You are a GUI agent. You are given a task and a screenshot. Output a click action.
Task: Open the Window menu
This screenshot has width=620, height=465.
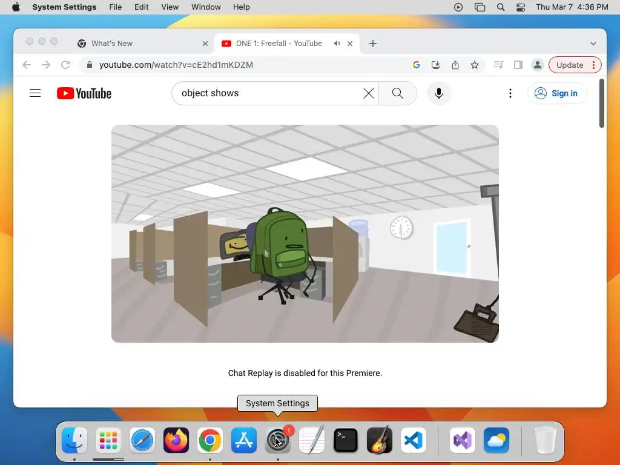click(206, 7)
